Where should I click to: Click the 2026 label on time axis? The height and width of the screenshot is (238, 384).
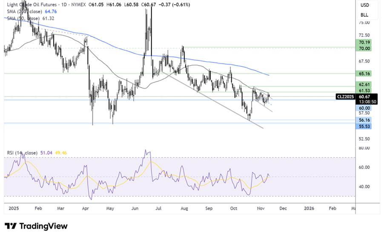tap(309, 209)
